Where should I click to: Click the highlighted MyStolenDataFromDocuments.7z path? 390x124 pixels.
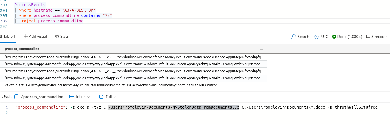click(174, 107)
